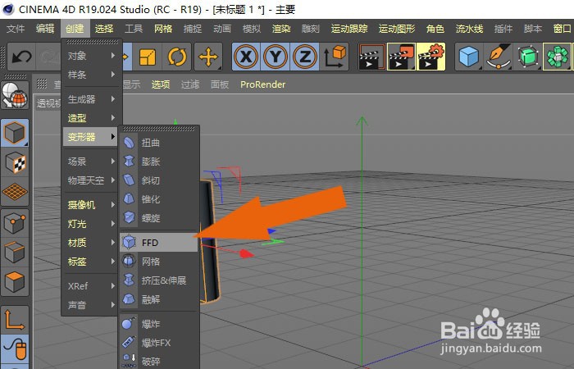Expand the 灯光 submenu
This screenshot has height=369, width=574.
[90, 224]
